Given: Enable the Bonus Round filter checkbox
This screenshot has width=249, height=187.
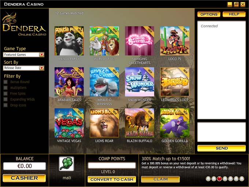Looking at the screenshot, I should click(x=5, y=82).
